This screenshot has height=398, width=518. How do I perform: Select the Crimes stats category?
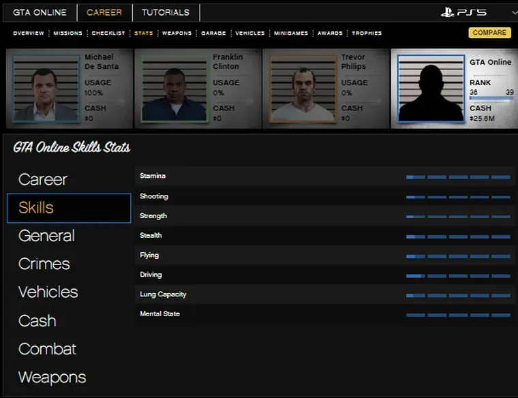point(44,264)
